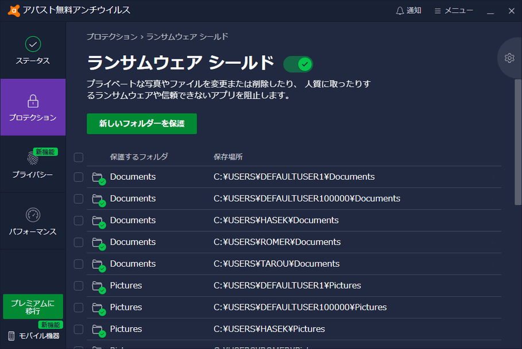Open notifications bell icon

(x=400, y=11)
